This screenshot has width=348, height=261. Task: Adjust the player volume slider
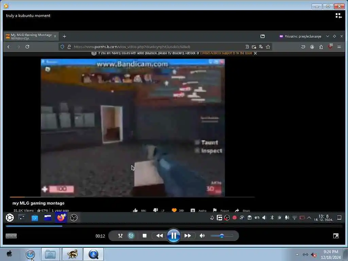(222, 236)
